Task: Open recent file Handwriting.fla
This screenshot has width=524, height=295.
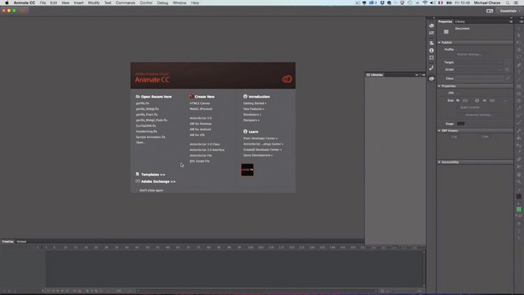Action: [x=147, y=131]
